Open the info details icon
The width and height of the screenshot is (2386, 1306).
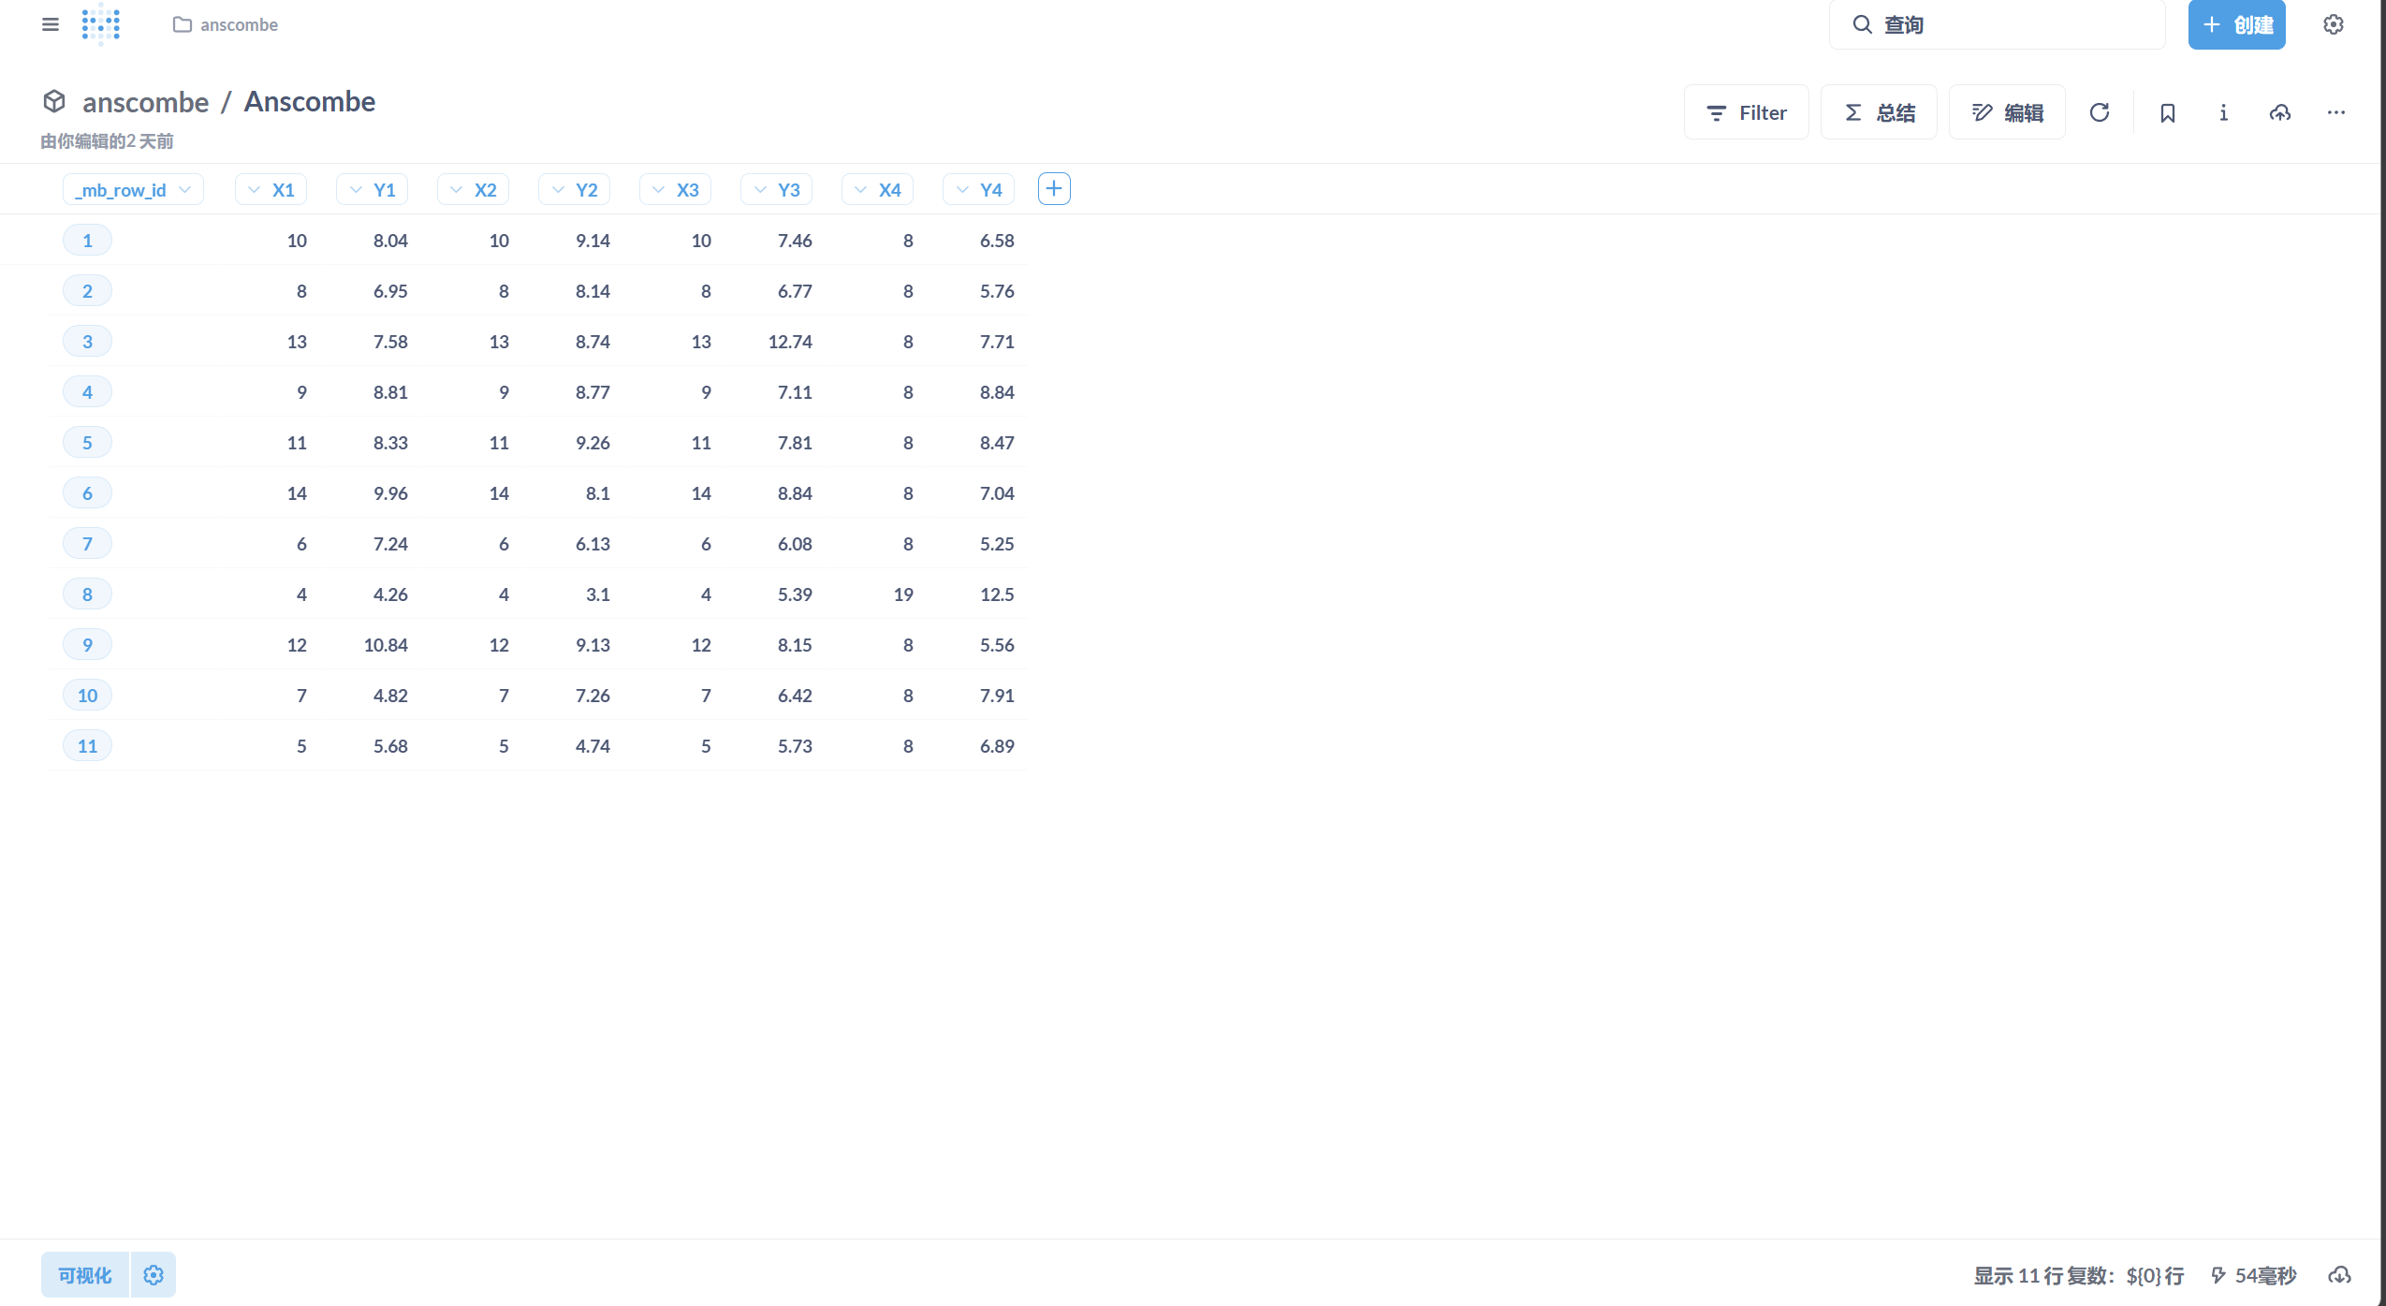pos(2223,112)
